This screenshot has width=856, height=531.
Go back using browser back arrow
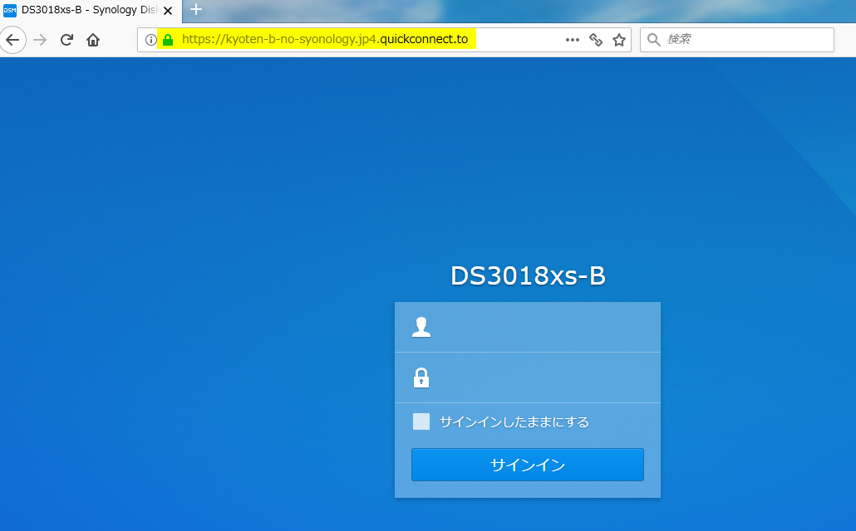(x=12, y=40)
